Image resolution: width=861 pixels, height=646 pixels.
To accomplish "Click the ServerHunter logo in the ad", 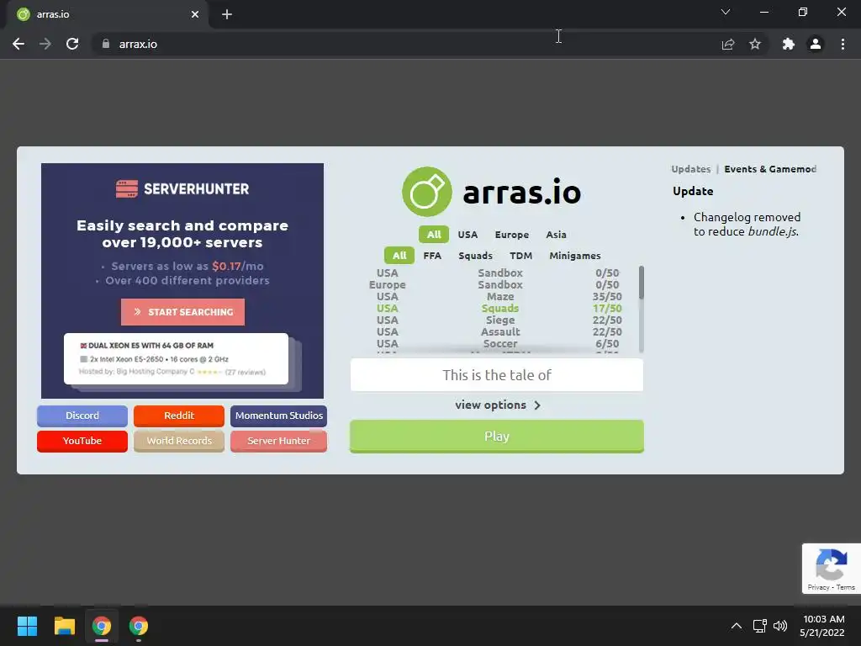I will tap(182, 188).
